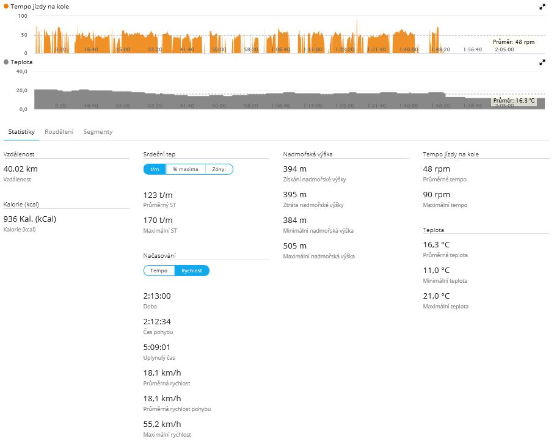Switch heart rate display to Zóny
The image size is (554, 444).
tap(219, 169)
